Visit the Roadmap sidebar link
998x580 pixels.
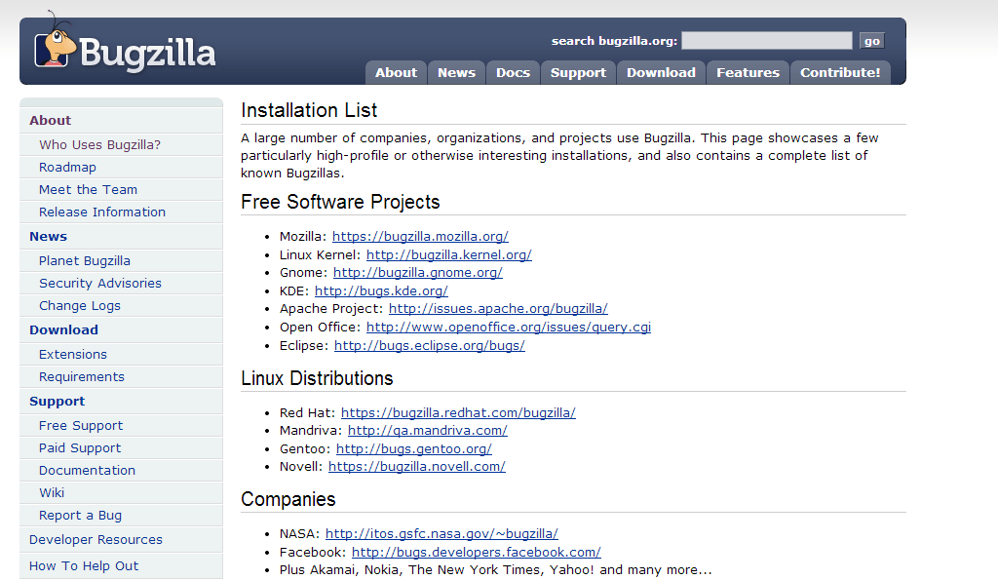tap(67, 168)
